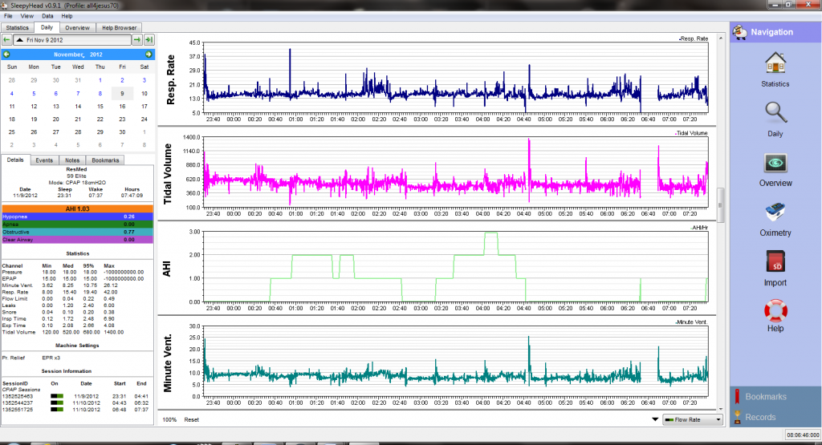Open the View menu

(x=26, y=16)
